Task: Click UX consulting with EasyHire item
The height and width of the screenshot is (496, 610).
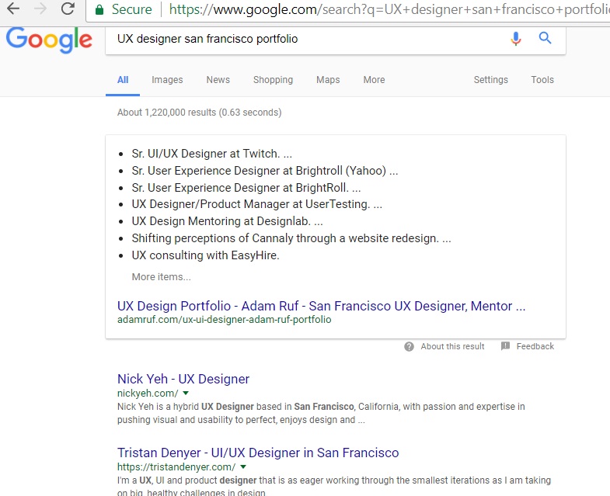Action: click(205, 255)
